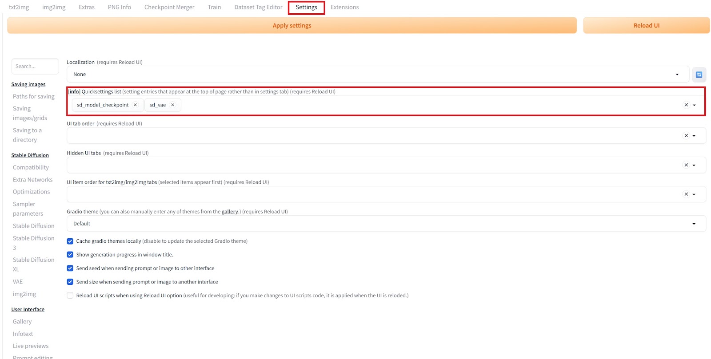This screenshot has height=359, width=711.
Task: Clear the UI item order field
Action: 686,194
